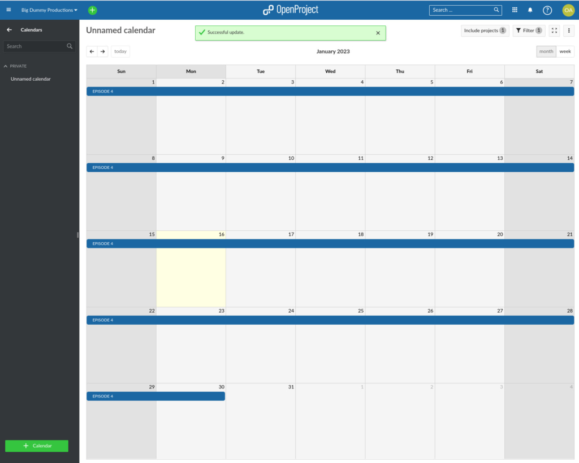Jump to today in the calendar

(120, 51)
